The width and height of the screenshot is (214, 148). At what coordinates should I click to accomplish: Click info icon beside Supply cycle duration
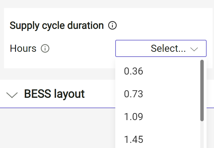pos(112,26)
